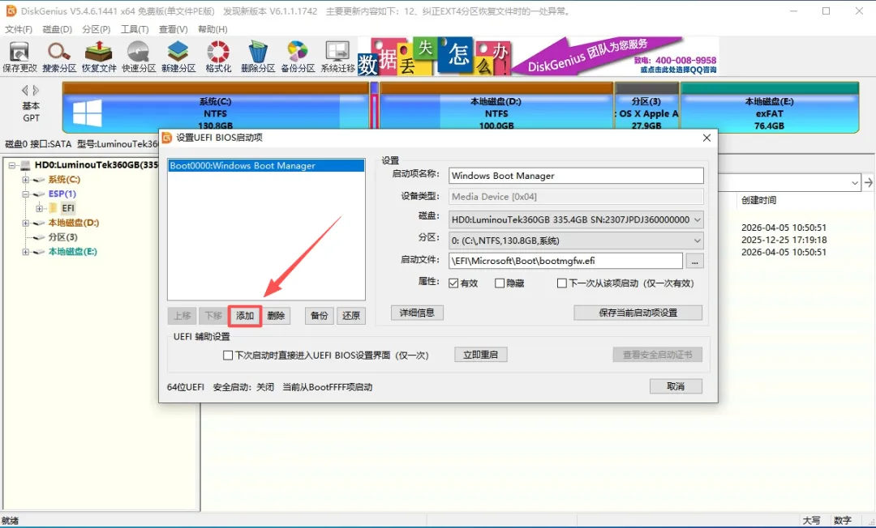Click the 立即重启 (restart now) button

click(481, 355)
